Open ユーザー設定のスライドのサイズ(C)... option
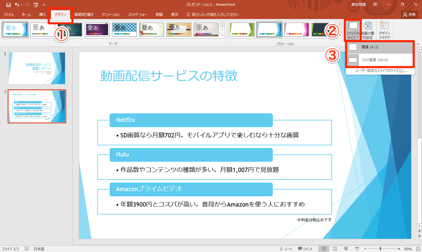 click(x=381, y=71)
